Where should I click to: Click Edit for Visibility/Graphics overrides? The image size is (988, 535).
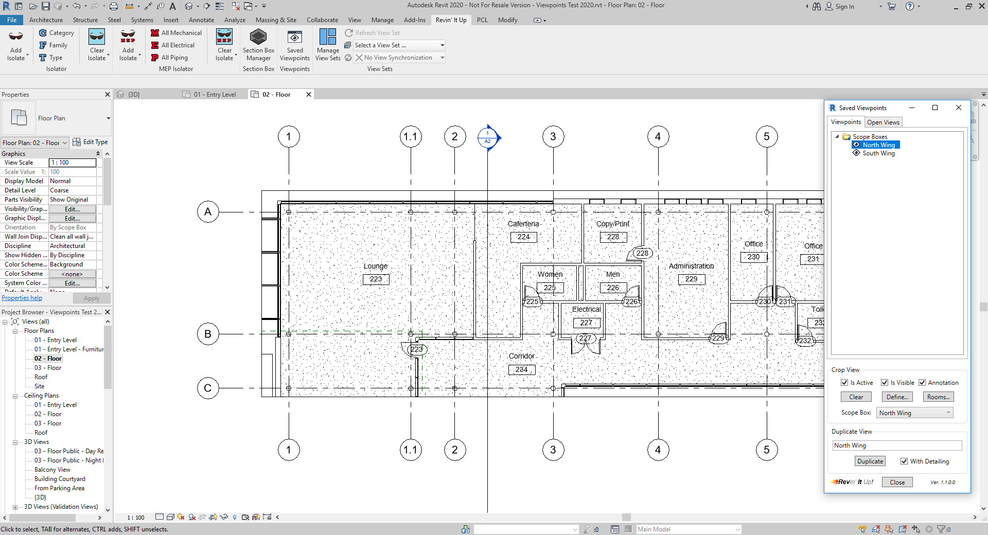click(x=73, y=209)
